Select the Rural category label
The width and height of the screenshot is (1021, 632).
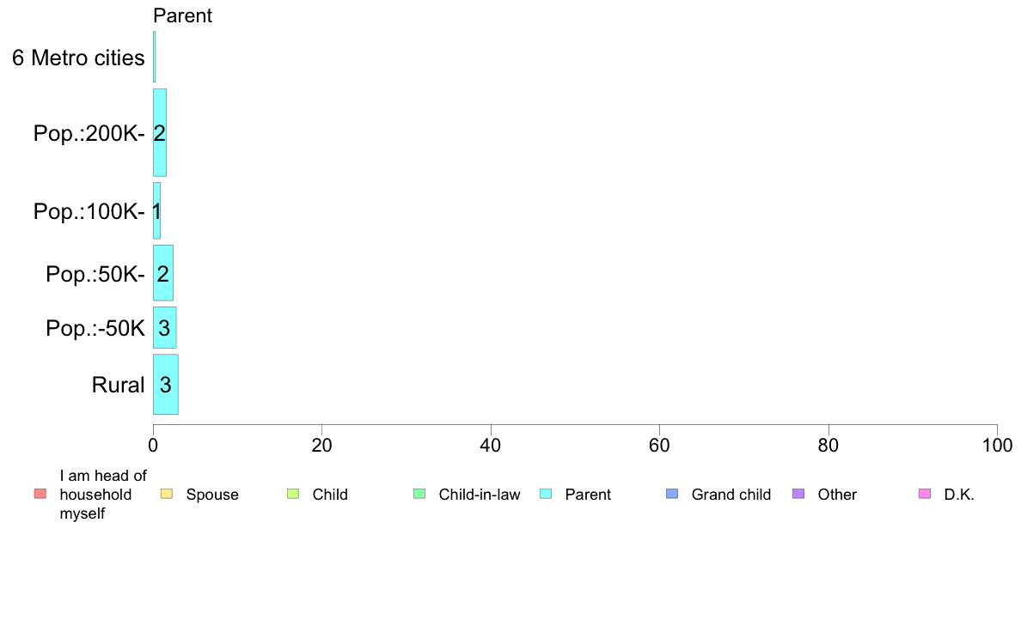[118, 385]
